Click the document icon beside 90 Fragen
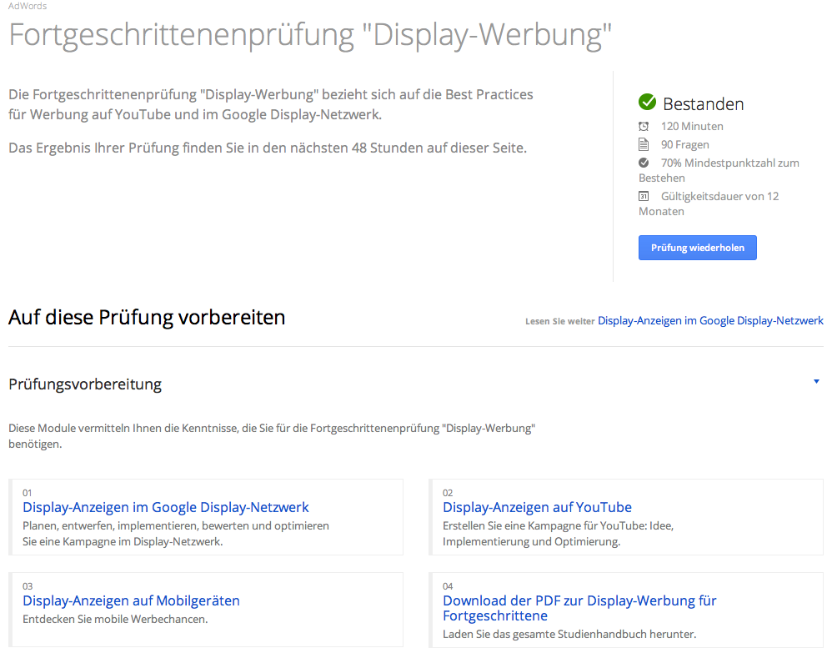This screenshot has height=653, width=832. (x=644, y=144)
